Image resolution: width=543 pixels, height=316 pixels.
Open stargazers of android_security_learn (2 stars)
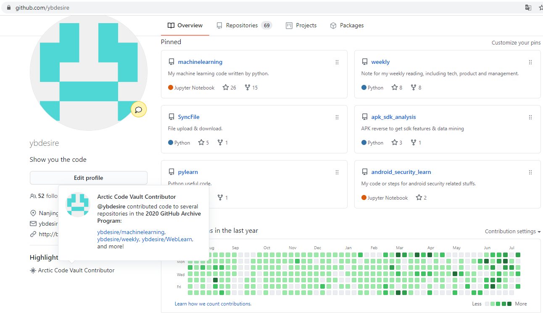(421, 198)
